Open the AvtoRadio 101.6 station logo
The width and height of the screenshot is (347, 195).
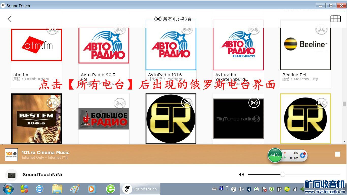point(171,45)
